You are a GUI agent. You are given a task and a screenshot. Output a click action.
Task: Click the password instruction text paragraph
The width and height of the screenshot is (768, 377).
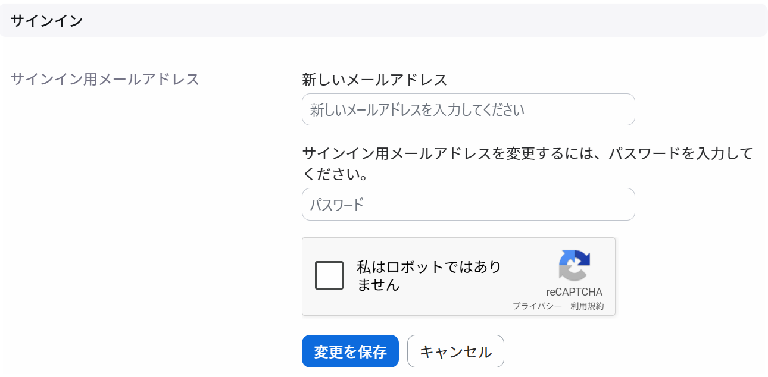(x=527, y=165)
